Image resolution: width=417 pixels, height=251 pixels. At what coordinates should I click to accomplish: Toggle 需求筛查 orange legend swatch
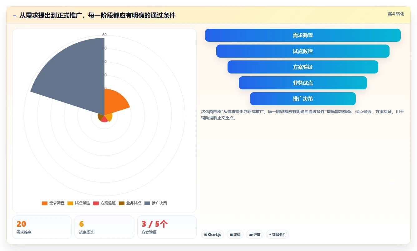pos(45,203)
